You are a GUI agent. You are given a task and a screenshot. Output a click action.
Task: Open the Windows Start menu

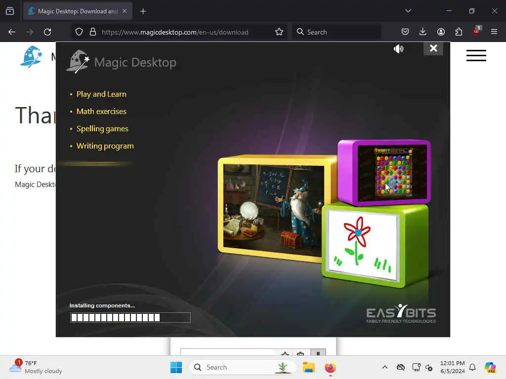(176, 367)
